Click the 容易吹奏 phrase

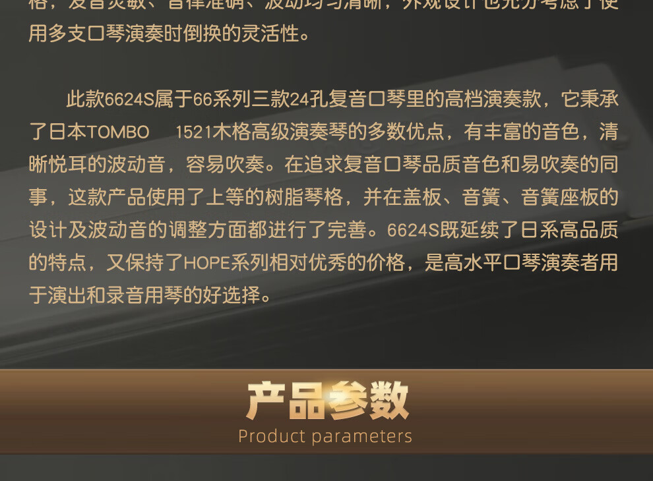point(225,165)
